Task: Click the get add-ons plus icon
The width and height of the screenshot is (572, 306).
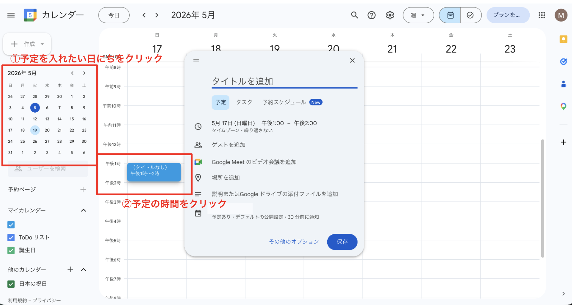Action: click(563, 142)
